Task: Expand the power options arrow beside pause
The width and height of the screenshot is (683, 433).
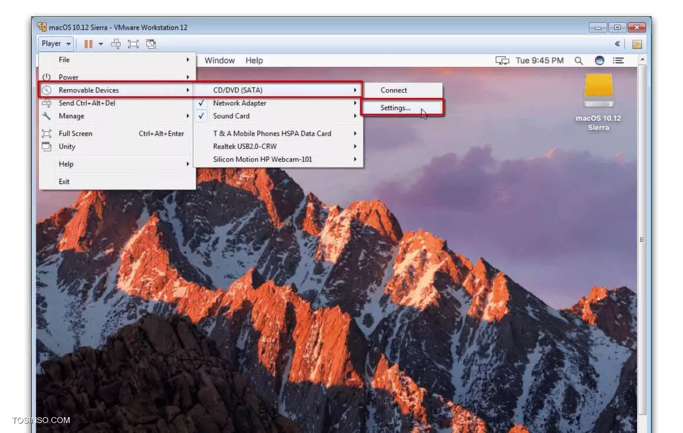Action: point(101,44)
